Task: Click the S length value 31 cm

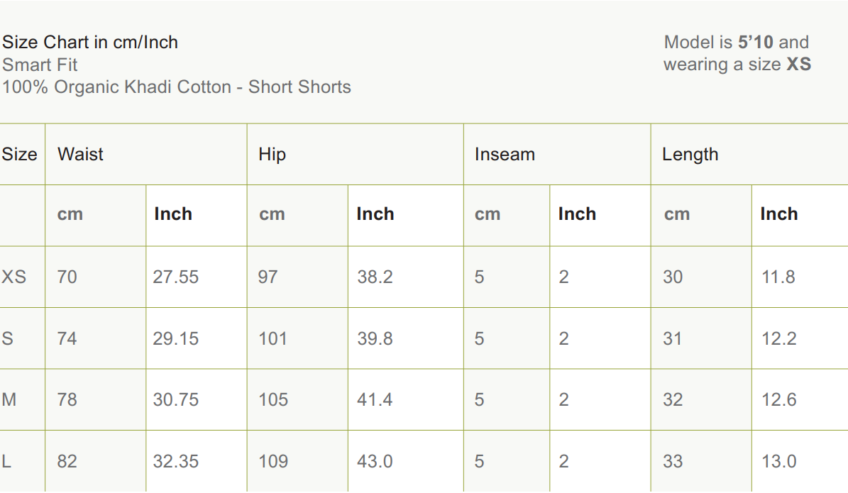Action: point(672,338)
